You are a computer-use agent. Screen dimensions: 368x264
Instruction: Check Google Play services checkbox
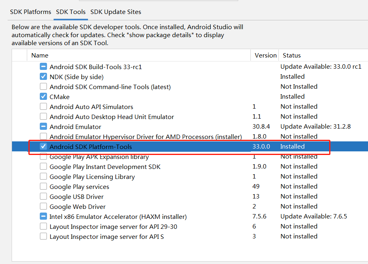coord(43,187)
